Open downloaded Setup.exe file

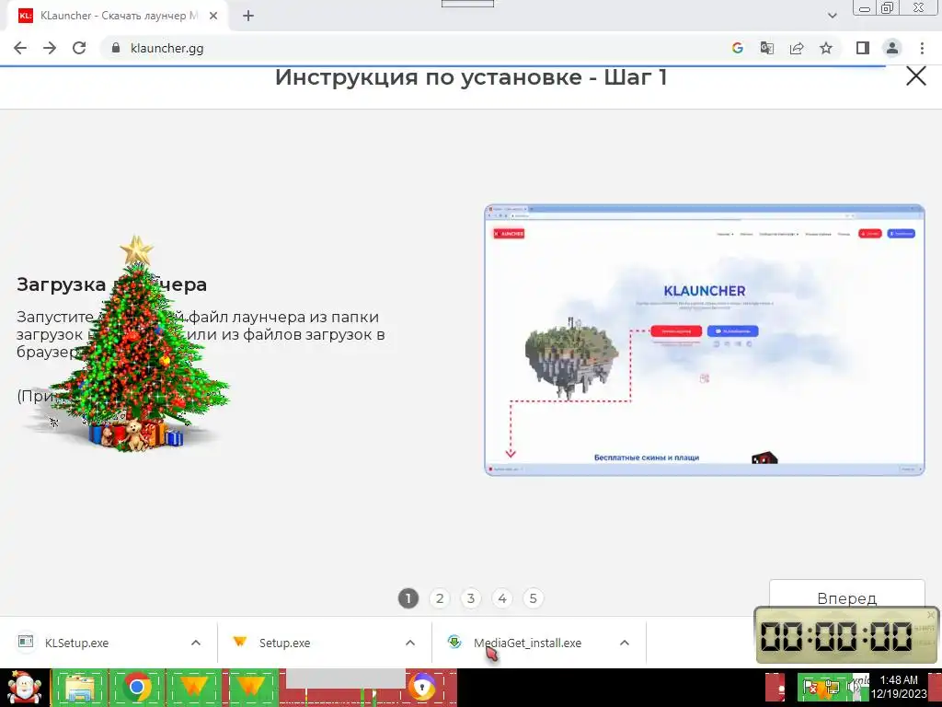tap(284, 643)
